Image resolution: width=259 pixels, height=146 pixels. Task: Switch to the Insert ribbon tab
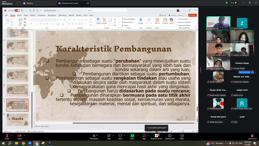(x=19, y=15)
